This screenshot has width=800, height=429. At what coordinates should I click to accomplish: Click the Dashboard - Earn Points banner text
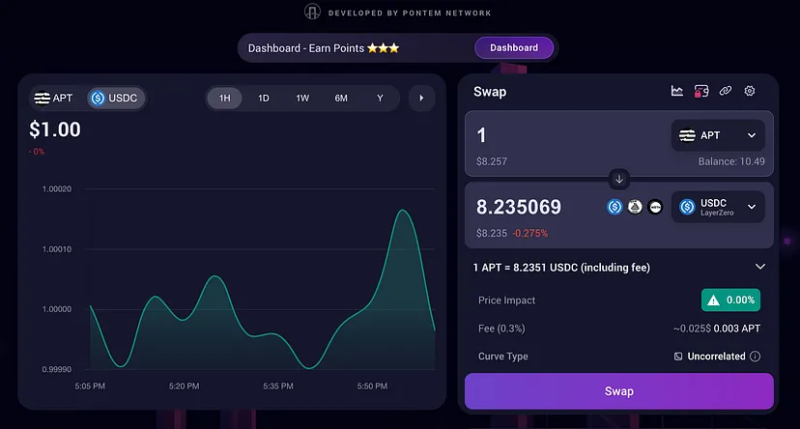[324, 48]
